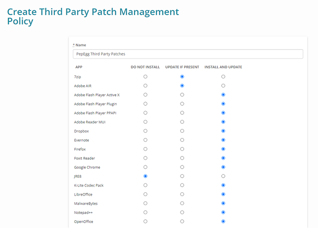
Task: Select Update If Present for OpenOffice
Action: (182, 222)
